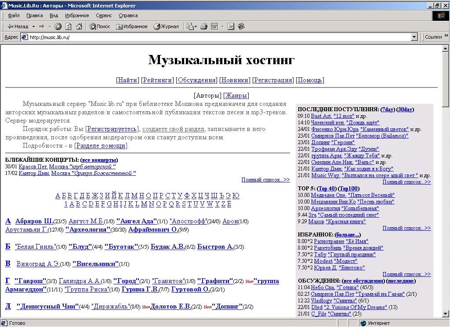Image resolution: width=450 pixels, height=327 pixels.
Task: Open the Top 40 link
Action: tap(327, 189)
